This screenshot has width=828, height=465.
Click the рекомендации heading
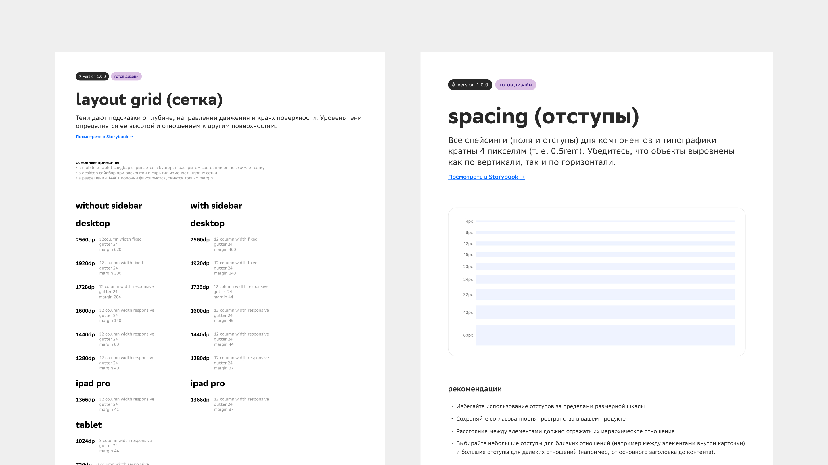coord(475,389)
